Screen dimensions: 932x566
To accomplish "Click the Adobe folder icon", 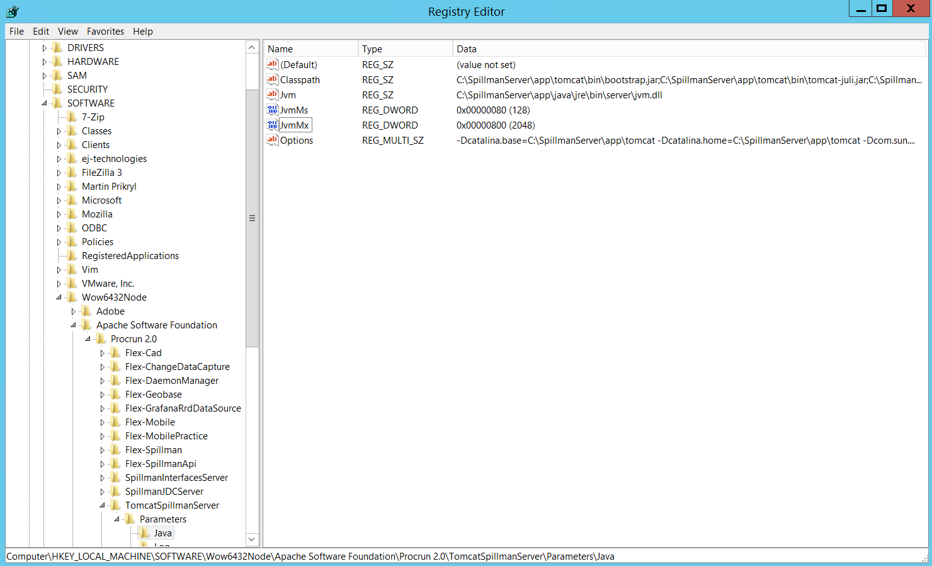I will tap(87, 311).
